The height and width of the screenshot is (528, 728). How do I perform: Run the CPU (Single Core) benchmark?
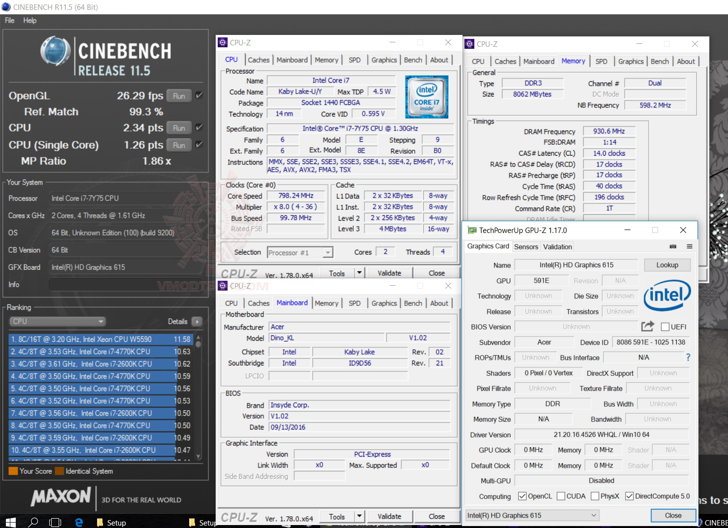pos(179,145)
